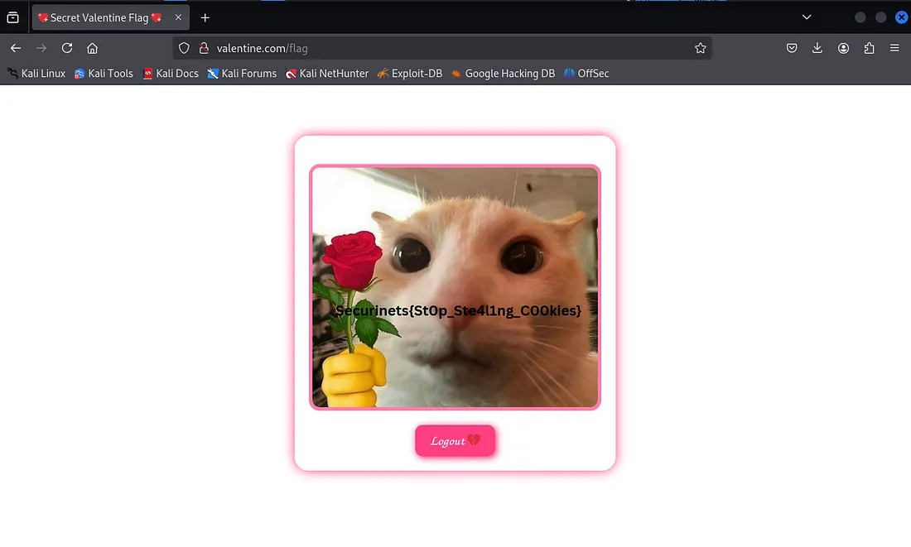Select the Secret Valentine Flag tab
The height and width of the screenshot is (547, 911).
click(99, 17)
